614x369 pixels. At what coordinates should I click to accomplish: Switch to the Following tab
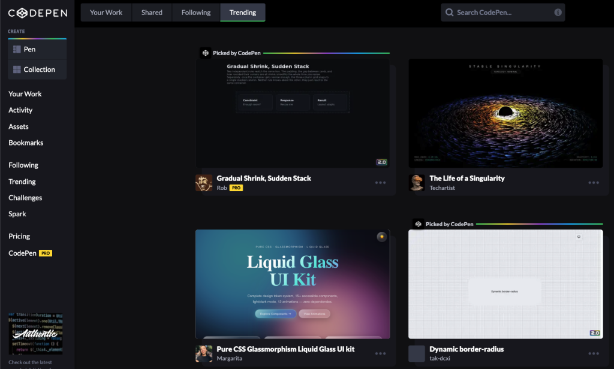click(196, 13)
